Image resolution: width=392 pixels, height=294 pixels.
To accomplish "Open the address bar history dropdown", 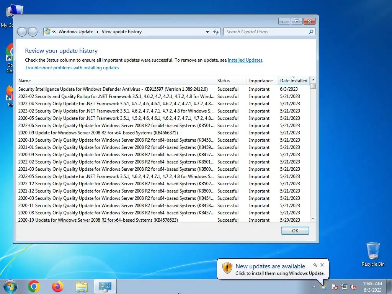I will (x=207, y=32).
